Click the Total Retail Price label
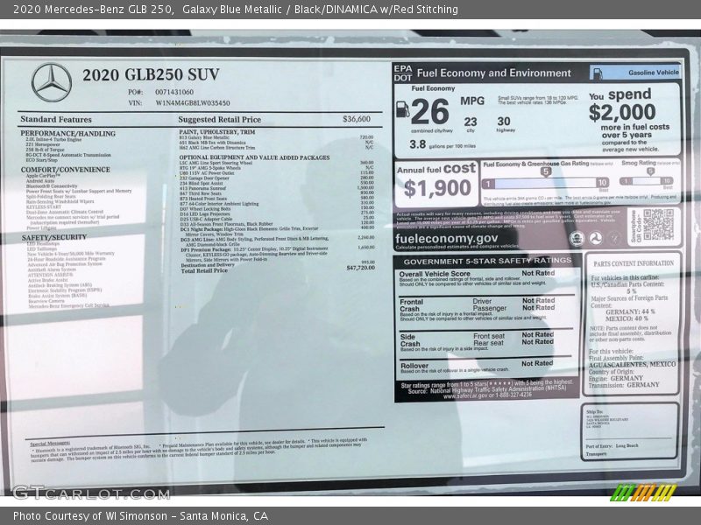 coord(204,270)
